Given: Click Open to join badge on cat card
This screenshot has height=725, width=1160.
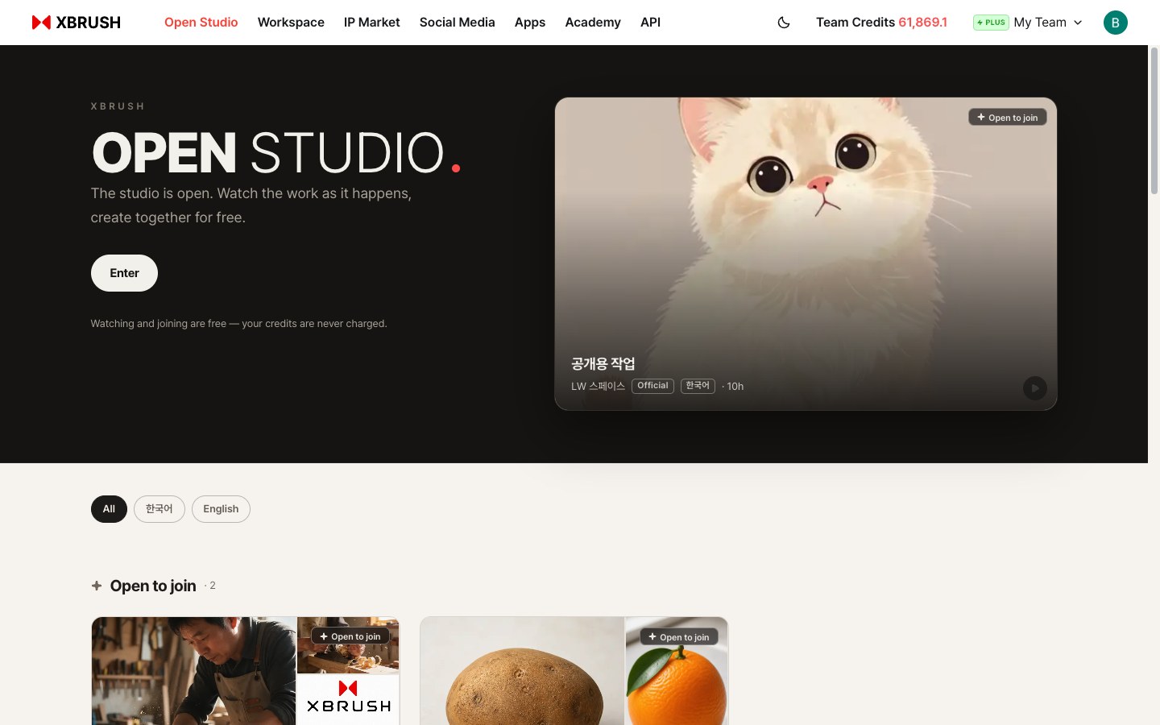Looking at the screenshot, I should click(1007, 118).
